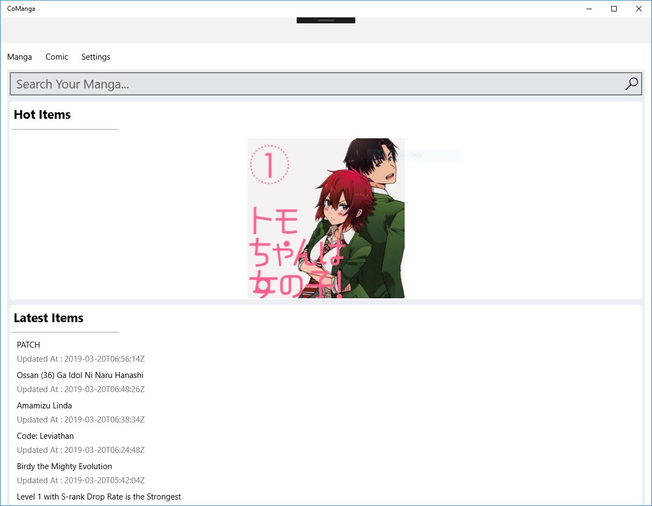Select Amamizu Linda in Latest Items

click(x=44, y=406)
